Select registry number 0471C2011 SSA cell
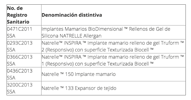The height and width of the screenshot is (100, 191). click(x=24, y=32)
